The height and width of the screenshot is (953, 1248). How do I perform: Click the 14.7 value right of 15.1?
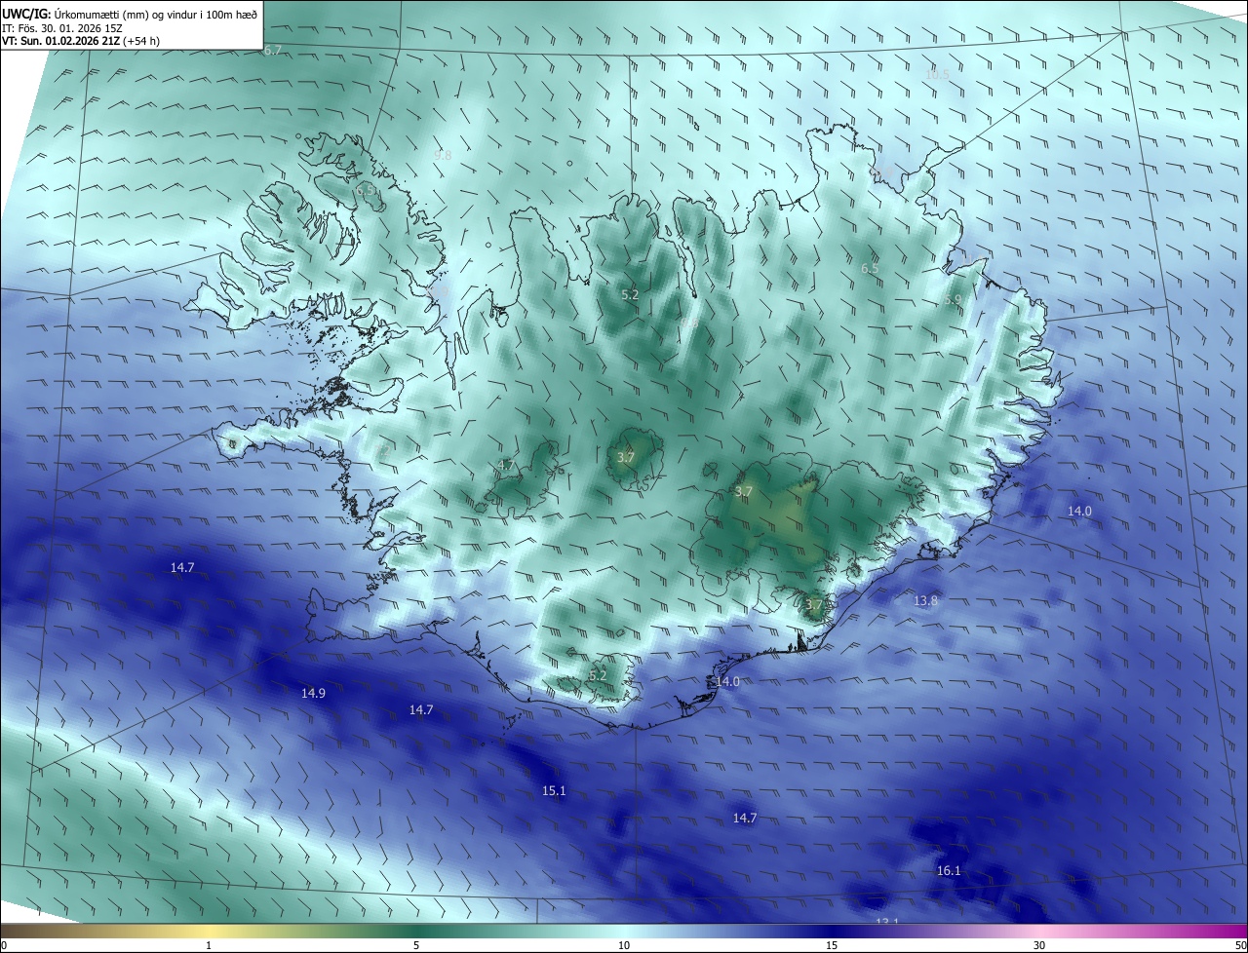click(745, 818)
